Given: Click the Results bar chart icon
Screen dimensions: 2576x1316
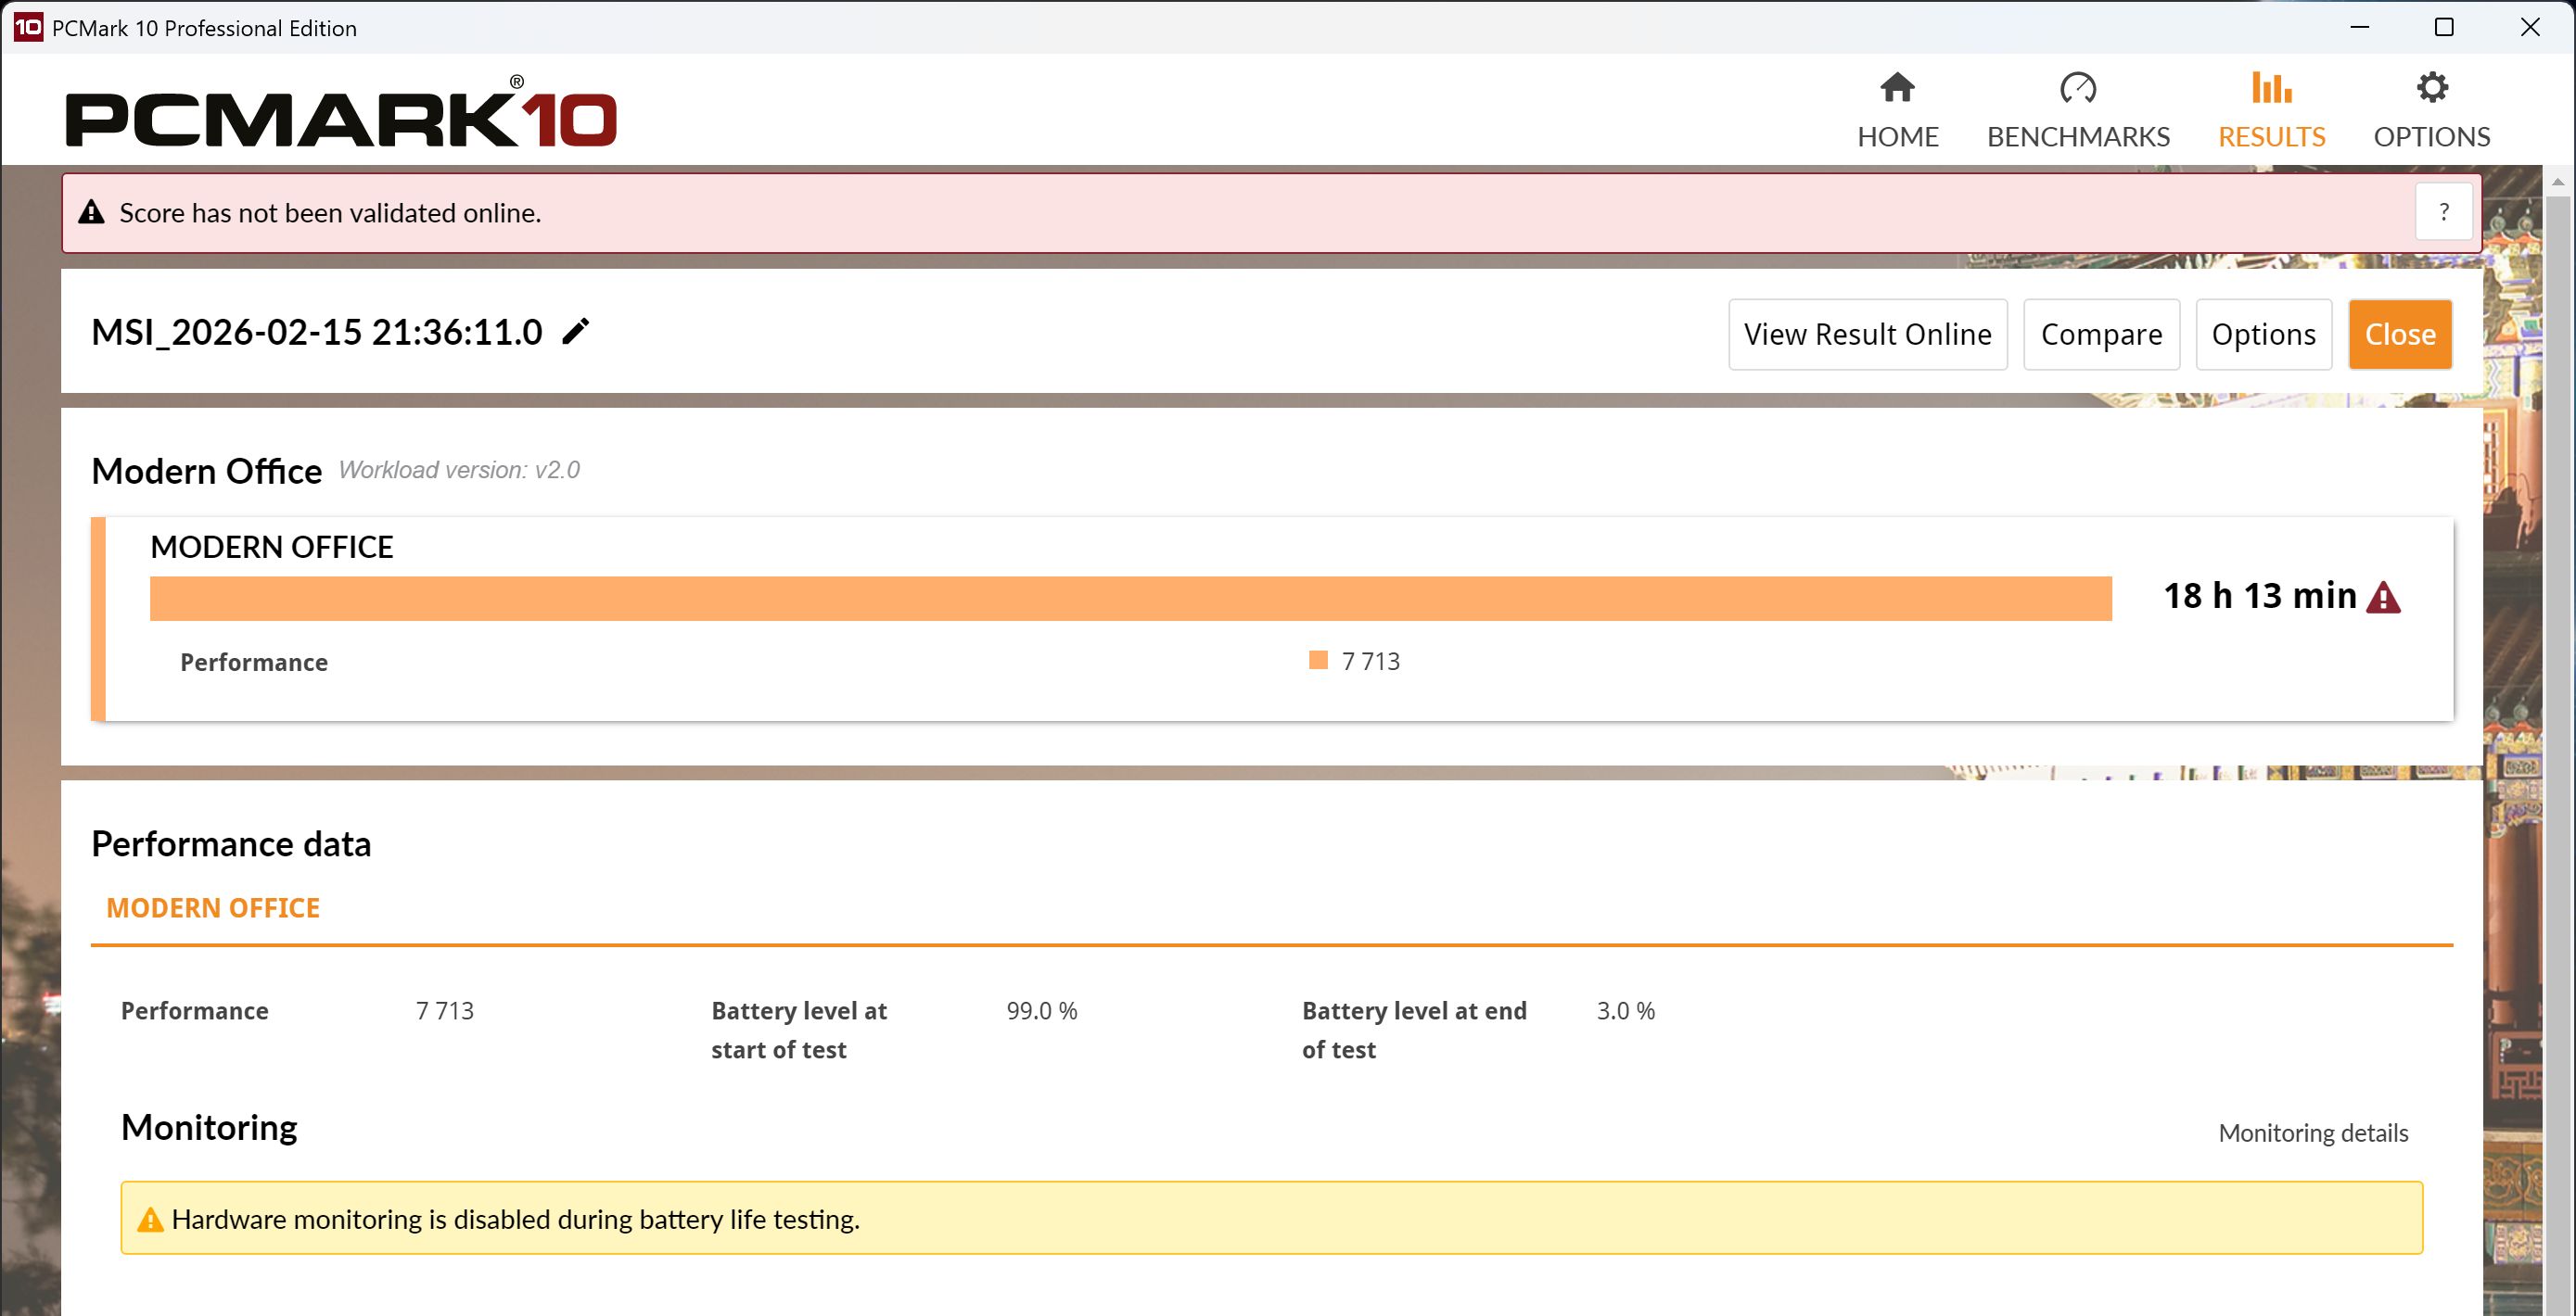Looking at the screenshot, I should pyautogui.click(x=2271, y=88).
